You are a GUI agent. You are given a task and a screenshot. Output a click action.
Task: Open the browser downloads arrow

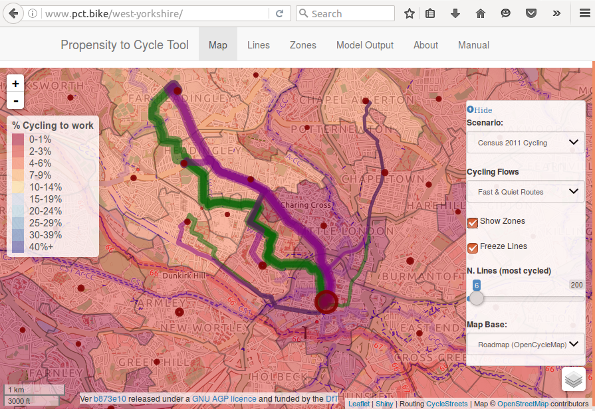(x=455, y=13)
